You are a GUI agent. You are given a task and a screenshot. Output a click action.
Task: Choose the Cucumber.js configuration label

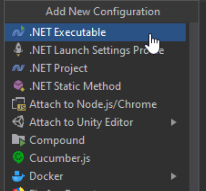60,158
